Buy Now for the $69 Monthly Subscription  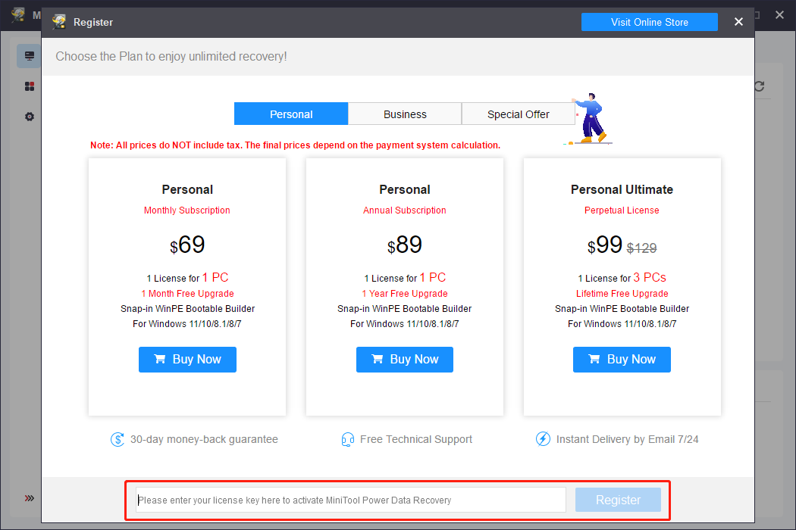187,360
